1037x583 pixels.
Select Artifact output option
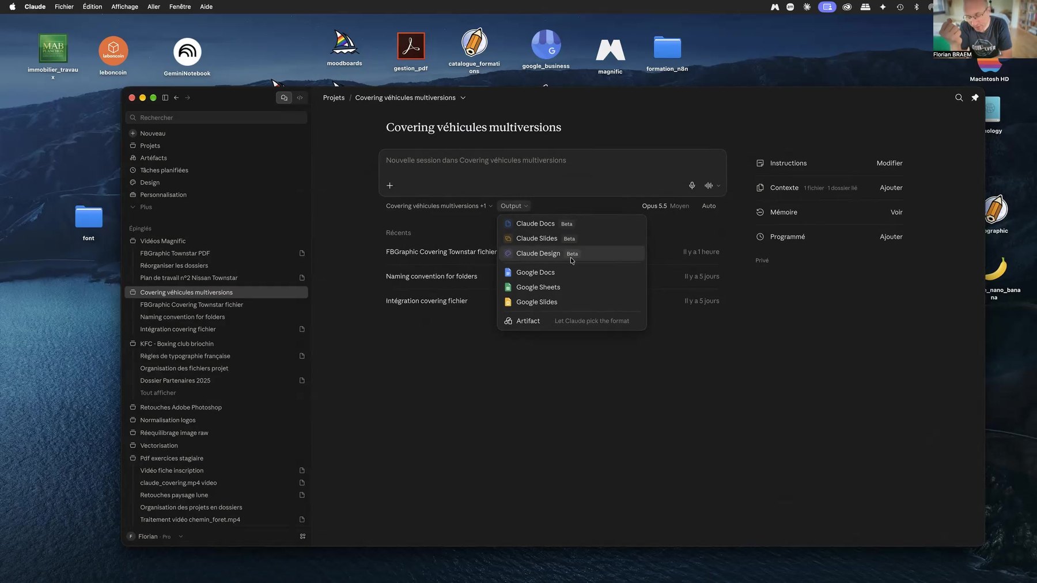tap(572, 321)
